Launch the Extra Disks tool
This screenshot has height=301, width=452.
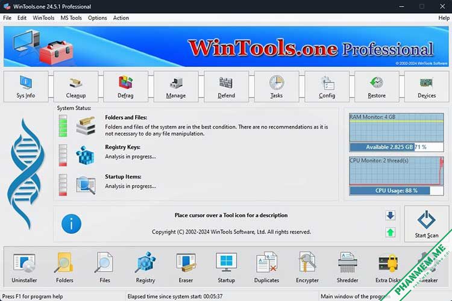point(388,267)
